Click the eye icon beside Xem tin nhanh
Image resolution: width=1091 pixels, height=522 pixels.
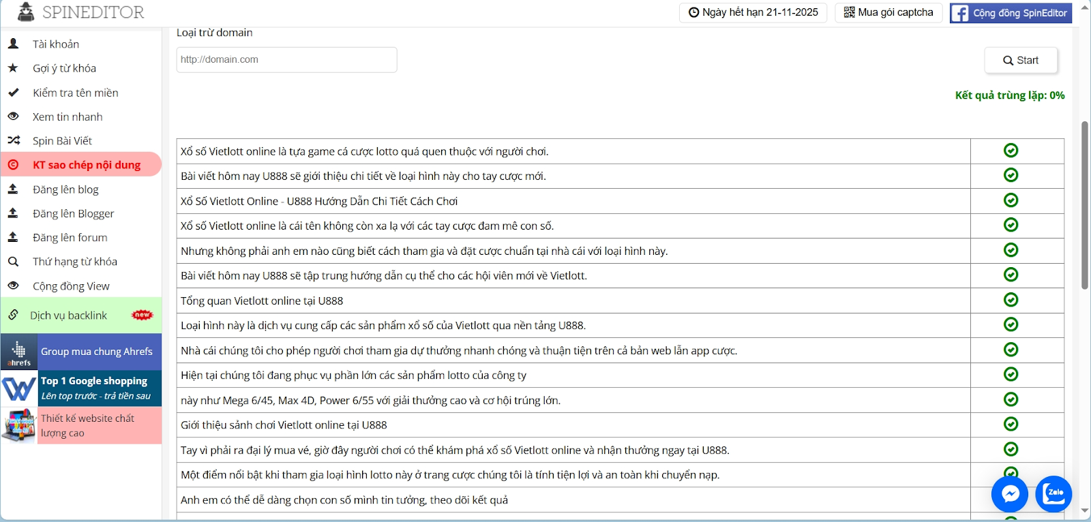tap(13, 117)
